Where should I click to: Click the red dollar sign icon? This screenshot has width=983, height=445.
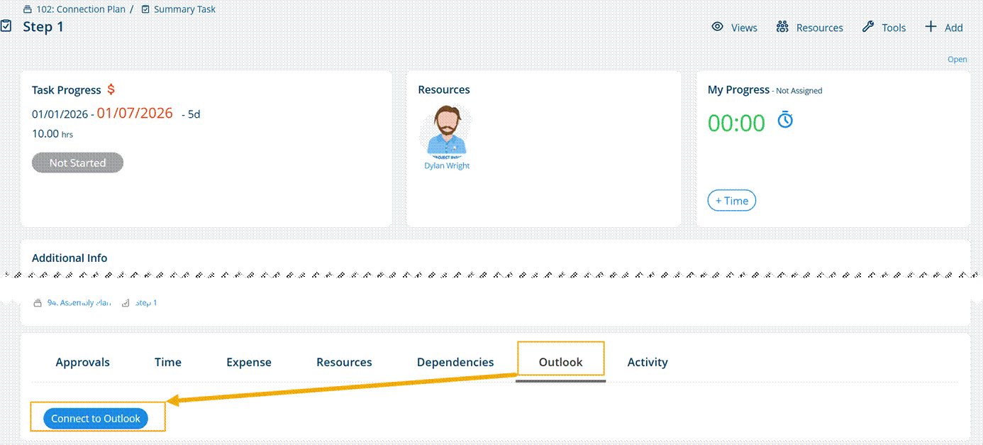111,89
